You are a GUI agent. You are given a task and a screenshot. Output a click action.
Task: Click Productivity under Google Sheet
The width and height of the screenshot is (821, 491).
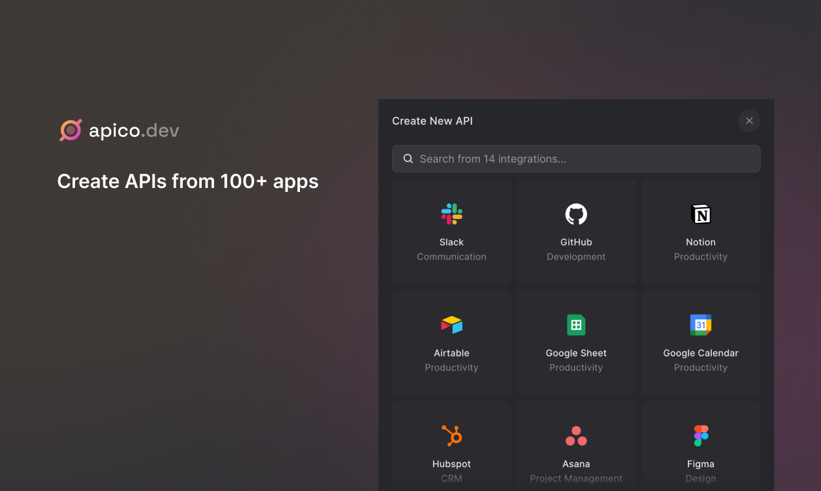point(576,368)
